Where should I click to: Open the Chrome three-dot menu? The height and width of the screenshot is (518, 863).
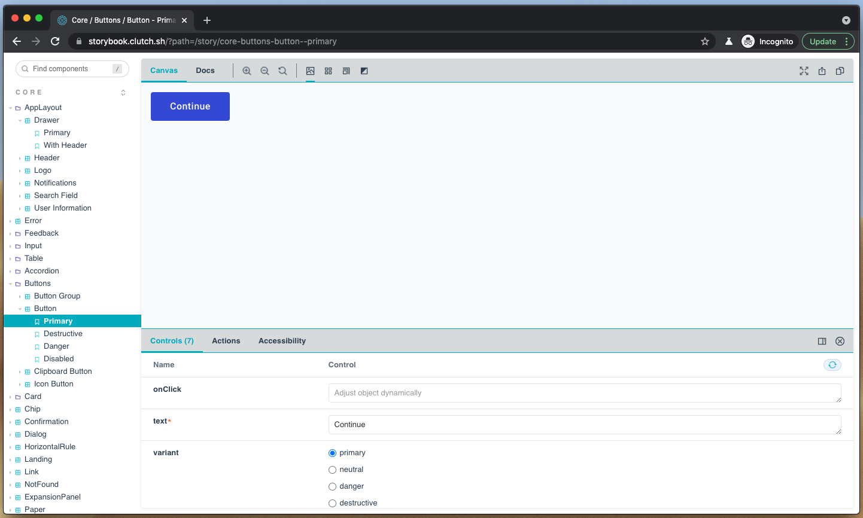click(846, 41)
